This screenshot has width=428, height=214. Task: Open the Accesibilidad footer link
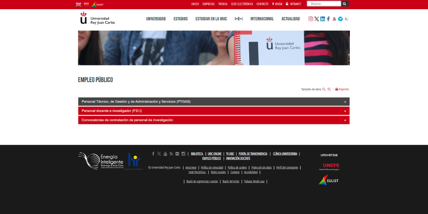(x=251, y=172)
